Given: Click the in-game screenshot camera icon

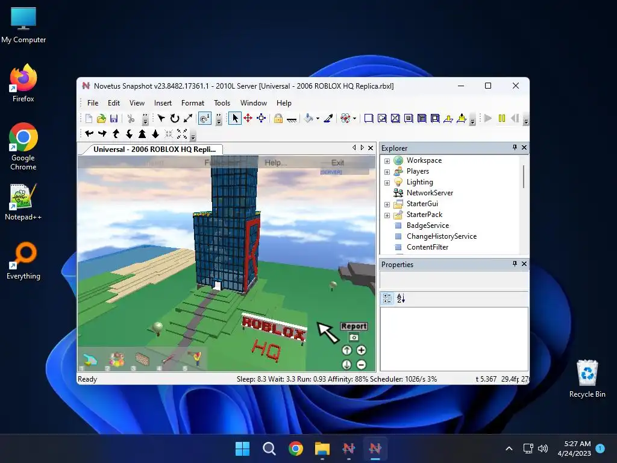Looking at the screenshot, I should (x=354, y=338).
